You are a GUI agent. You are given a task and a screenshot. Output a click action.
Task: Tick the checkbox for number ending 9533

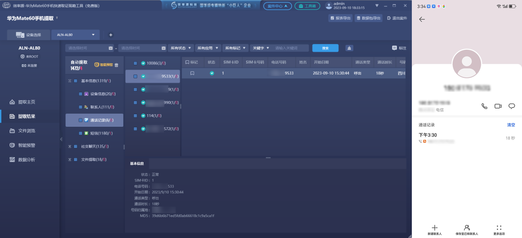pos(135,76)
